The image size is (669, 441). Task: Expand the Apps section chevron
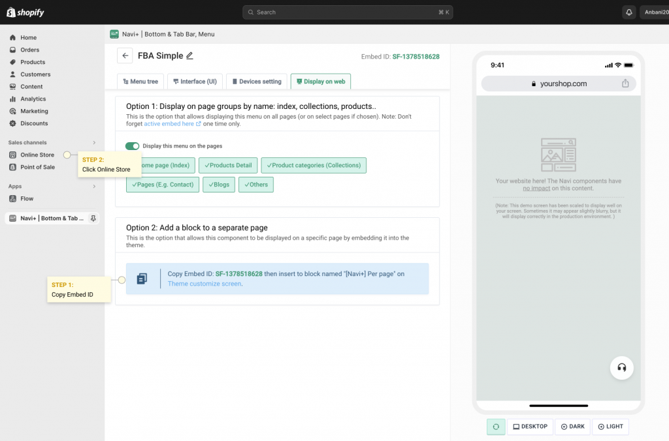94,187
